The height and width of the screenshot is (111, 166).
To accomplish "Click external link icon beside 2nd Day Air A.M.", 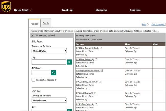I will [x=100, y=82].
